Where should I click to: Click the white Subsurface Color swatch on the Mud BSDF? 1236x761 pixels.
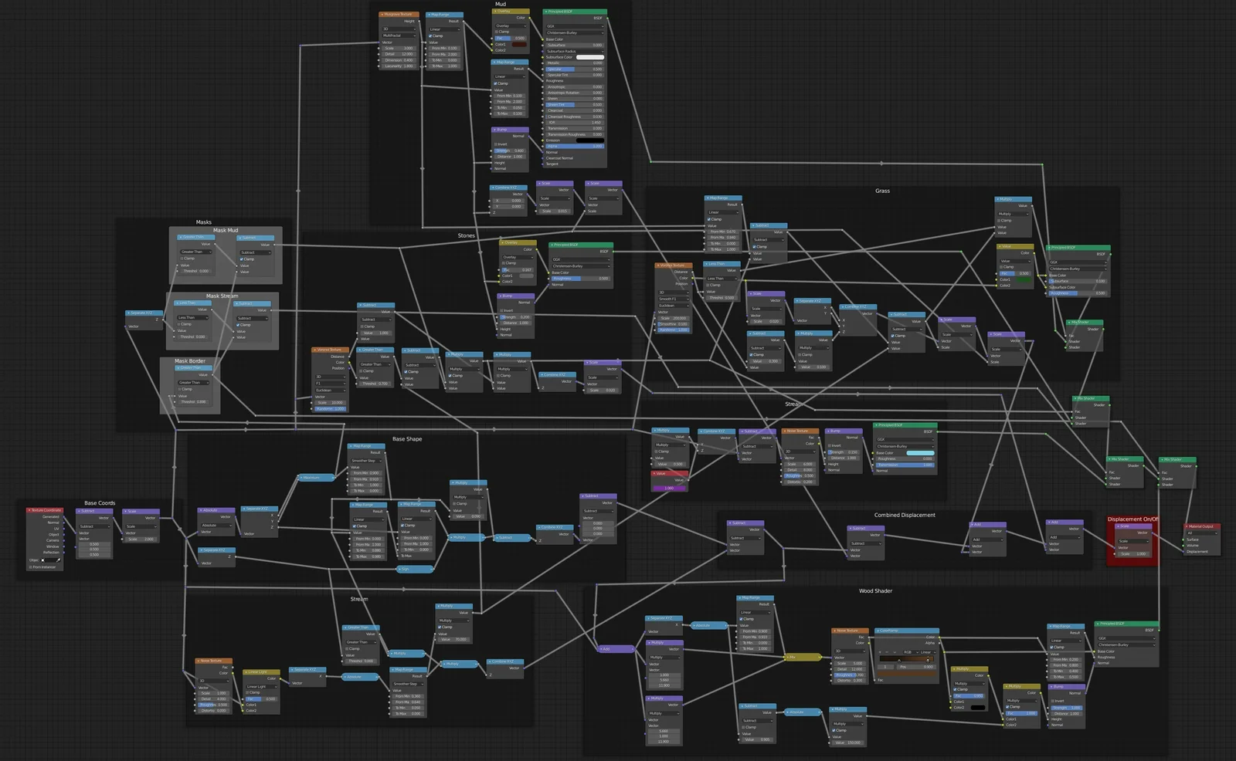point(590,57)
